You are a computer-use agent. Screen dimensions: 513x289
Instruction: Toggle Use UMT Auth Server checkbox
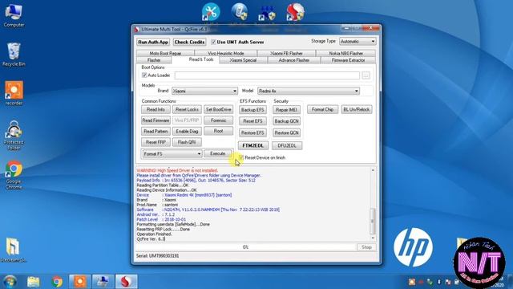pyautogui.click(x=213, y=42)
